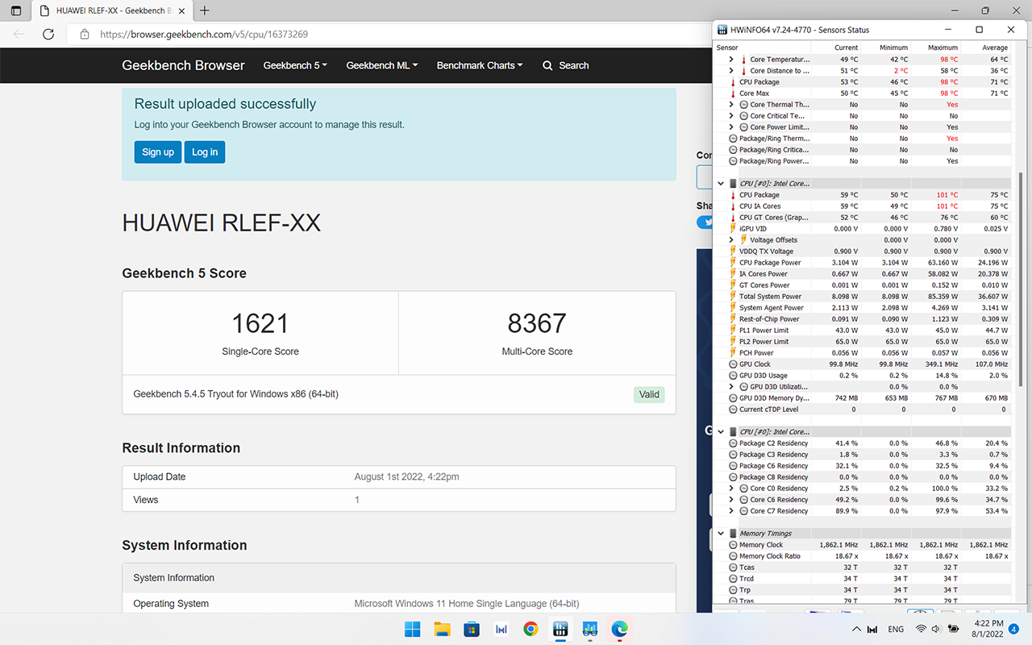This screenshot has height=645, width=1032.
Task: Collapse the CPU group above CPU Package row
Action: coord(721,184)
